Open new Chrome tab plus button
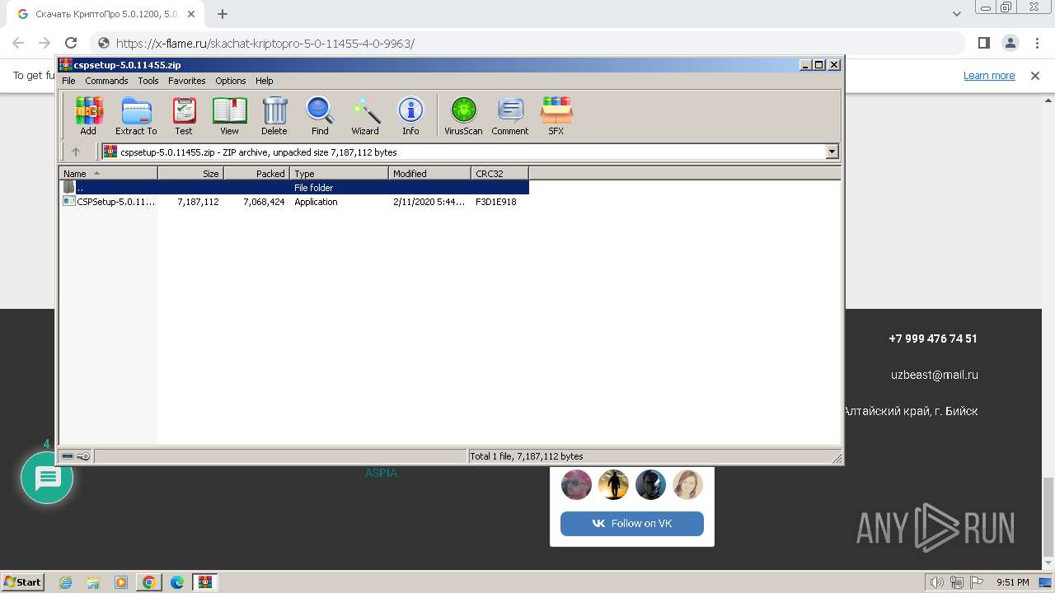This screenshot has width=1055, height=593. [223, 14]
